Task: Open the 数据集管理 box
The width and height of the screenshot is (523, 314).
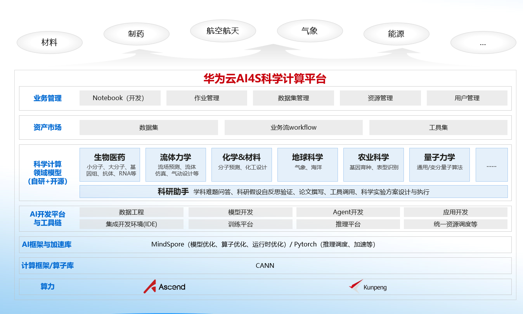Action: tap(293, 98)
